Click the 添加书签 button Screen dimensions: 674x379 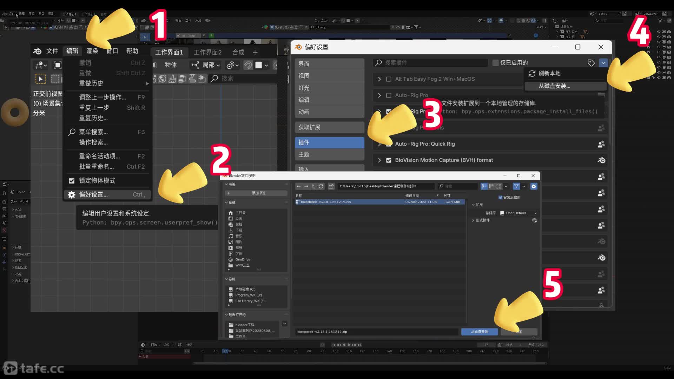coord(258,193)
